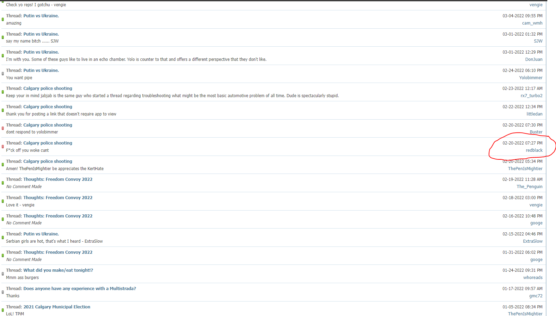Open Putin vs Ukraine thread in ExtraSlow's row
Viewport: 556px width, 316px height.
(x=41, y=234)
